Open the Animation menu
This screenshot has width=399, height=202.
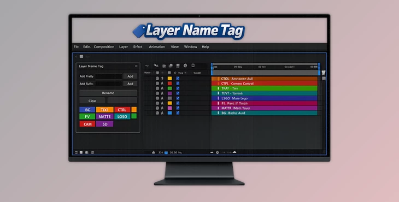click(157, 47)
